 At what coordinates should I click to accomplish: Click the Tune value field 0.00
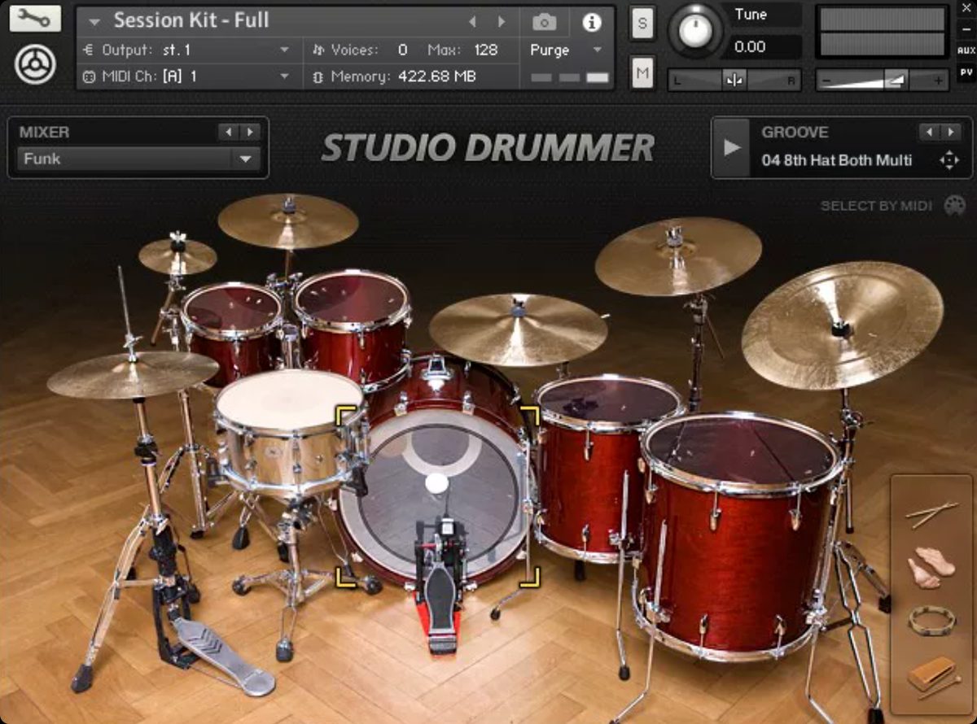[763, 46]
